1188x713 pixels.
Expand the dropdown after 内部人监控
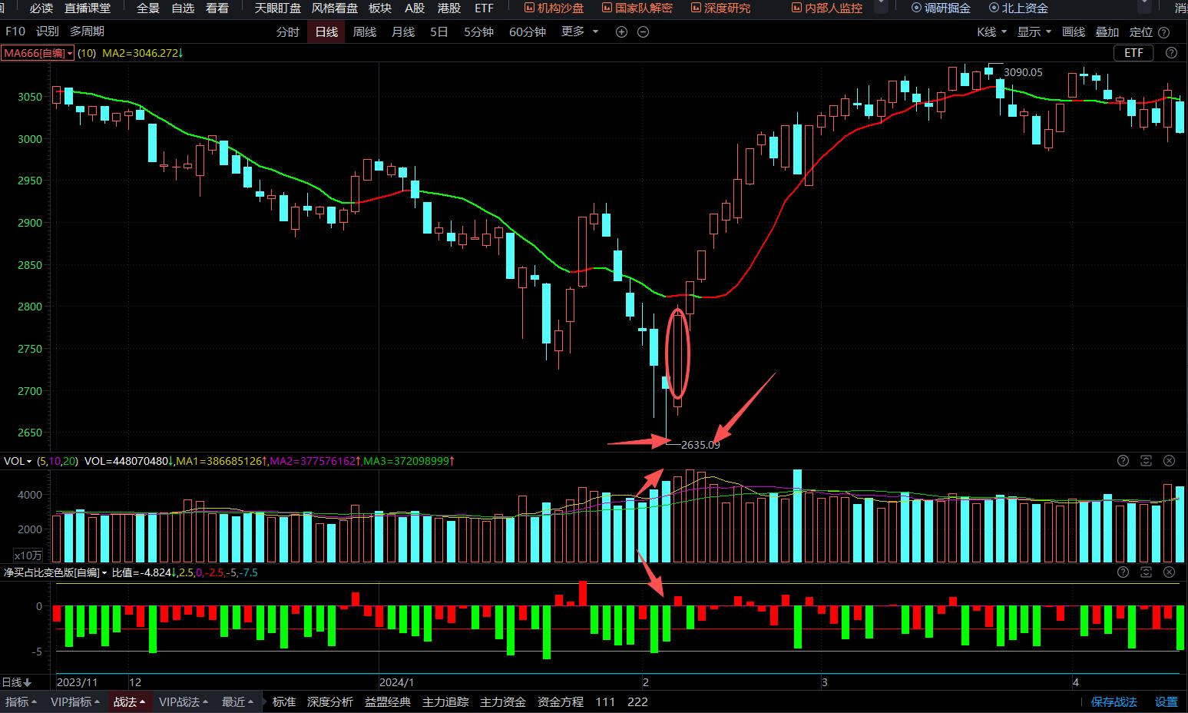point(881,6)
